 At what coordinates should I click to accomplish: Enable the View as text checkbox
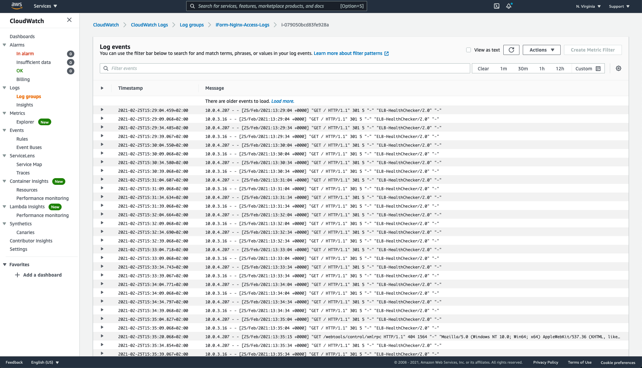[x=469, y=50]
